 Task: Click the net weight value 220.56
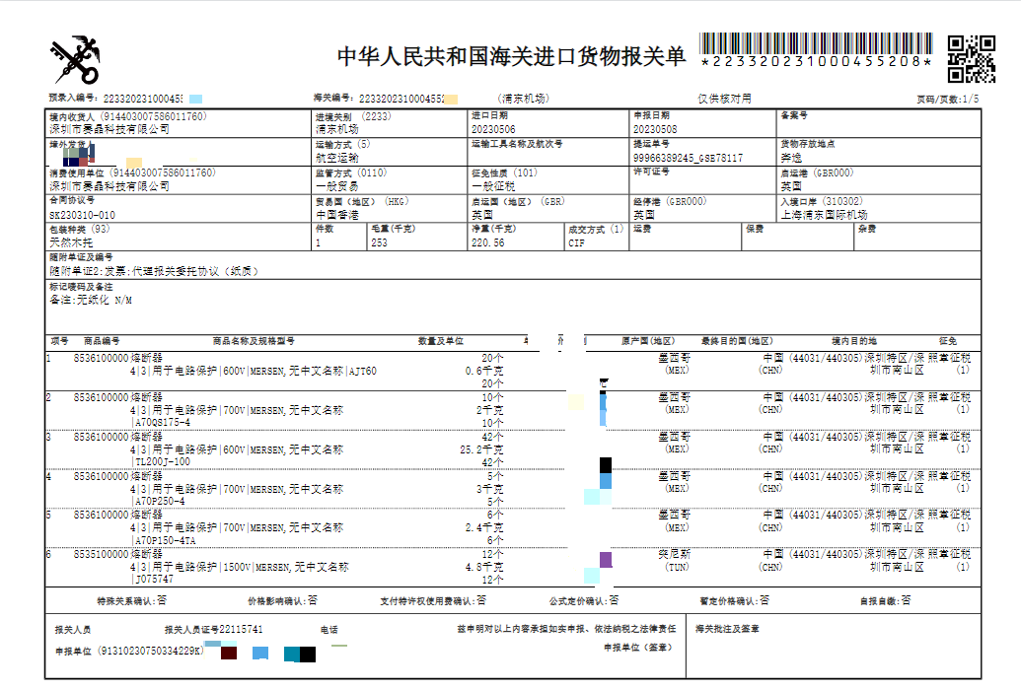tap(488, 241)
